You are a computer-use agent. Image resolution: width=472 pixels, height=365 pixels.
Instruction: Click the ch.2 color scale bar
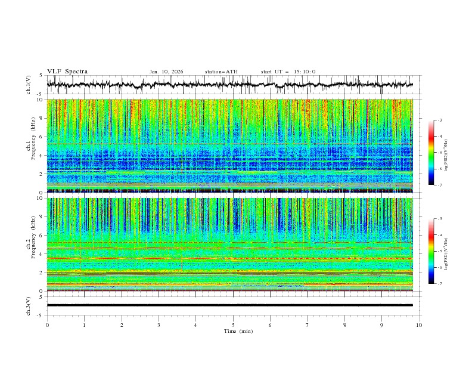(x=431, y=251)
